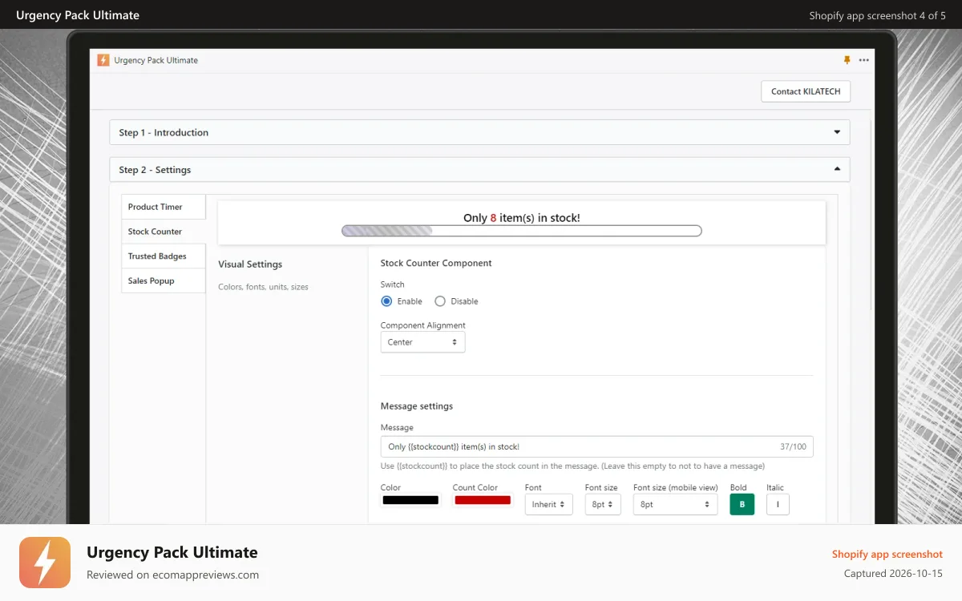The width and height of the screenshot is (962, 601).
Task: Open the Component Alignment Center dropdown
Action: point(422,342)
